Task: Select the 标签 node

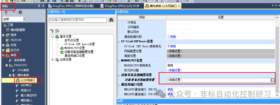Action: 13,45
